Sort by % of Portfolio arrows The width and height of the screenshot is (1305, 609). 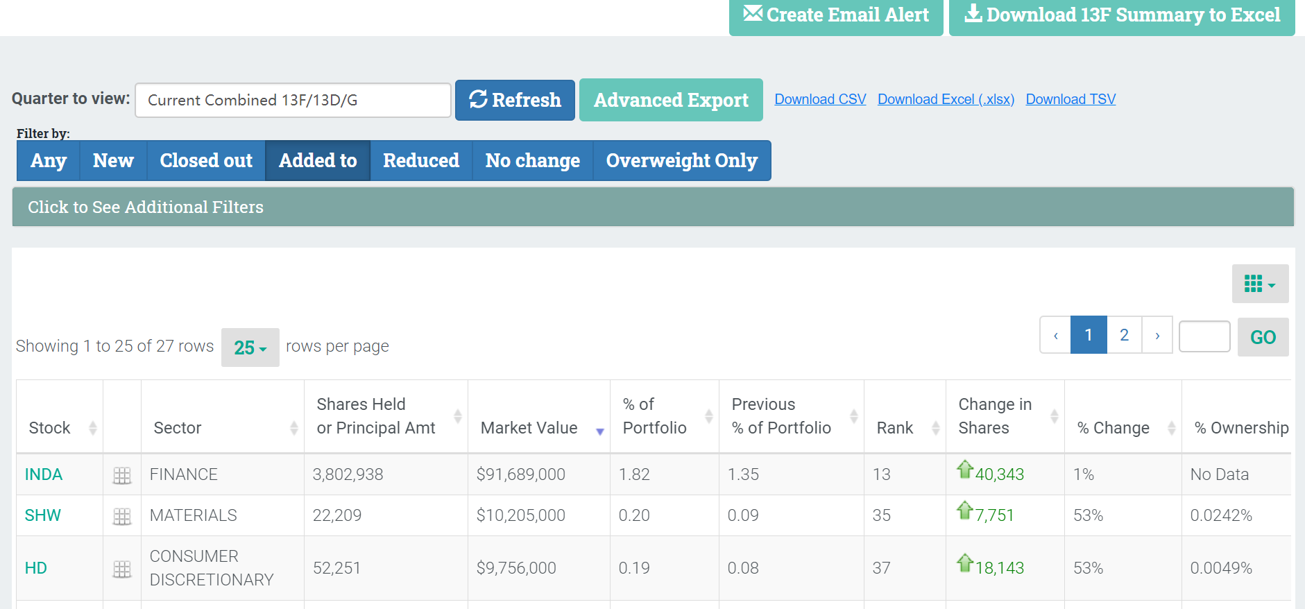709,416
